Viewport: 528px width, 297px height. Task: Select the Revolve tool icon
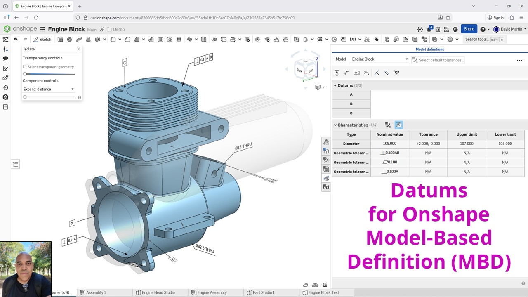[x=69, y=40]
